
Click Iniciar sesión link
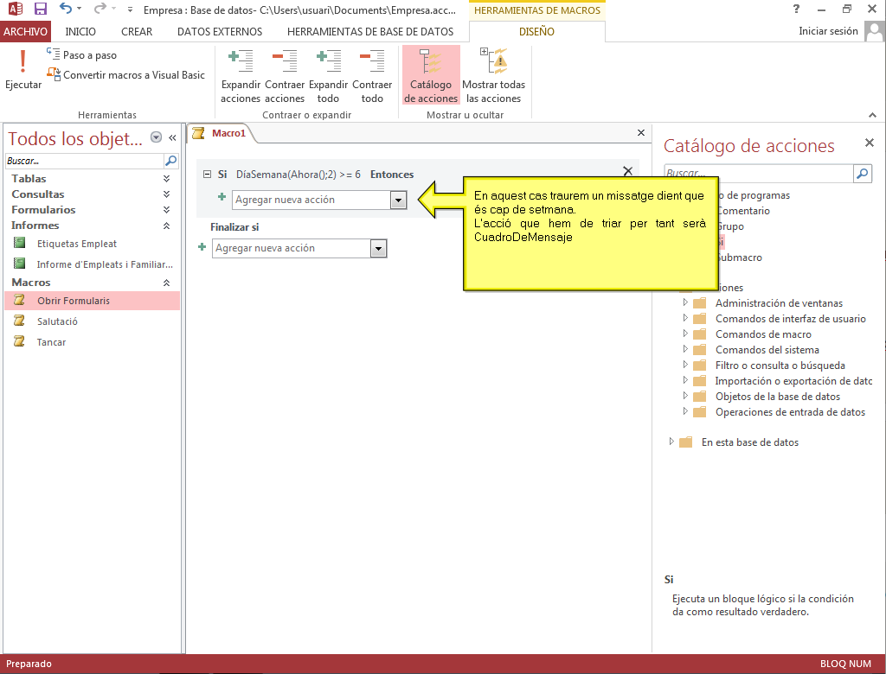pyautogui.click(x=828, y=31)
